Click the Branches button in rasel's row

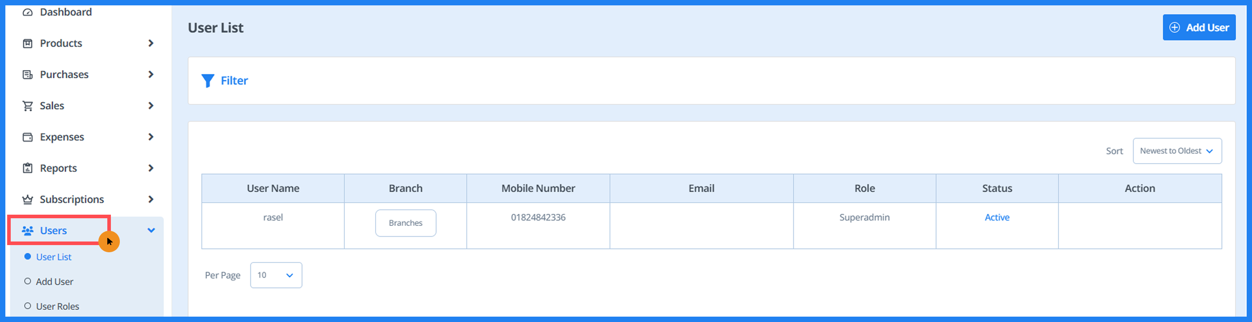coord(406,223)
